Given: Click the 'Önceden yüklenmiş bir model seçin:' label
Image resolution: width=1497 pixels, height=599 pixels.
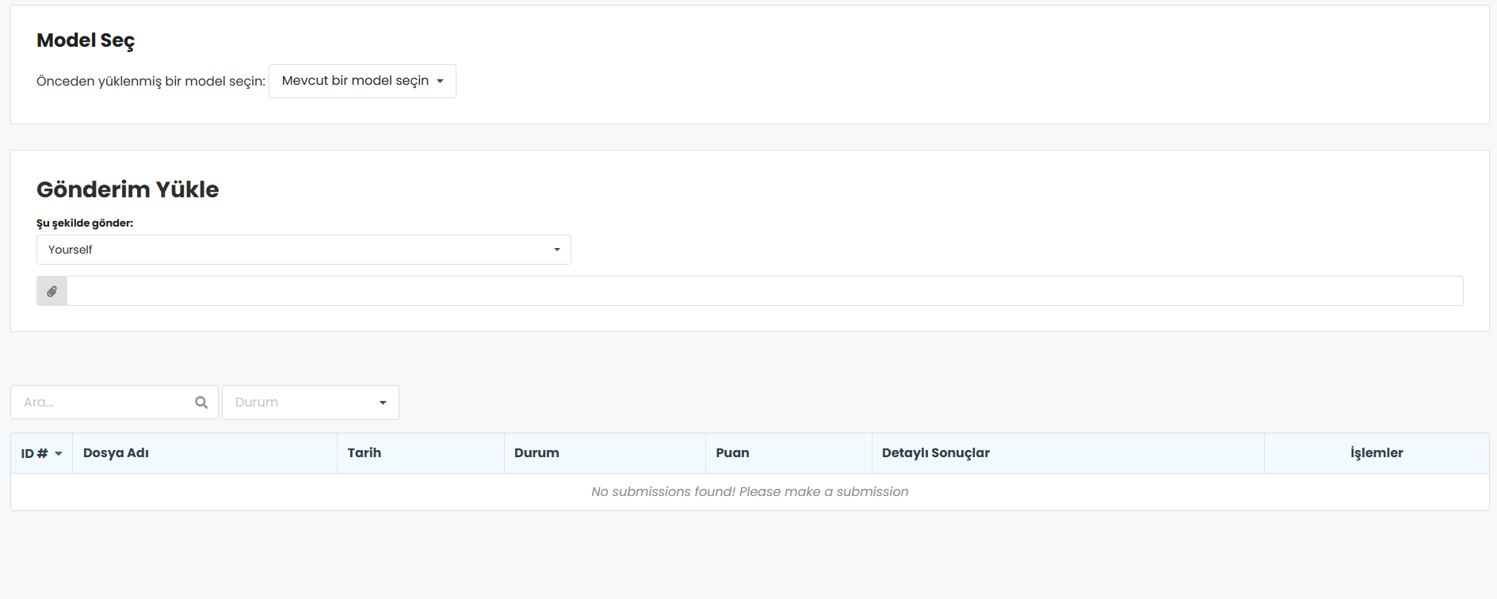Looking at the screenshot, I should [151, 82].
